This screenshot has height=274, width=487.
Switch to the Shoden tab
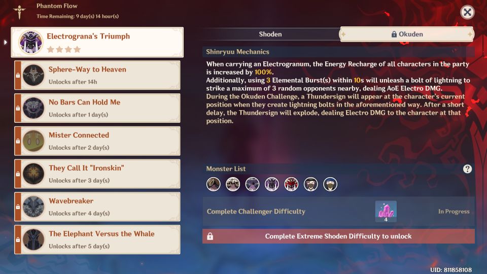[x=270, y=34]
